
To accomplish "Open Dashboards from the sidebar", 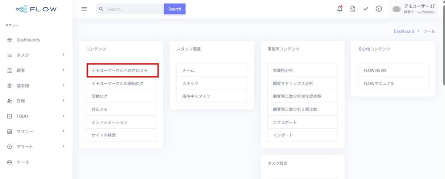I will pos(28,40).
